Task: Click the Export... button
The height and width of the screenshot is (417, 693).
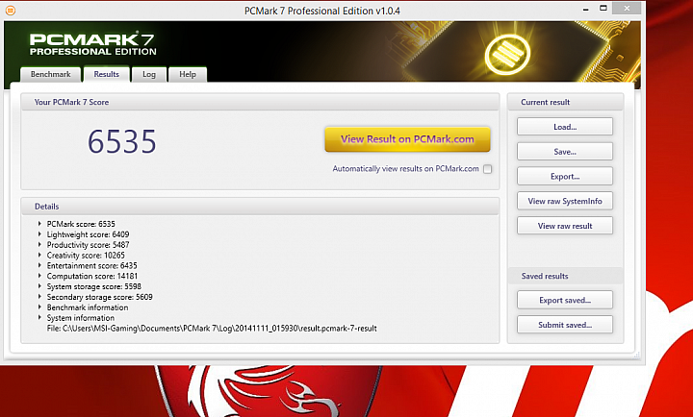Action: [x=565, y=176]
